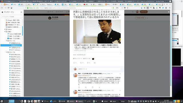The height and width of the screenshot is (103, 183).
Task: Open the Firefox hamburger menu
Action: (x=170, y=8)
